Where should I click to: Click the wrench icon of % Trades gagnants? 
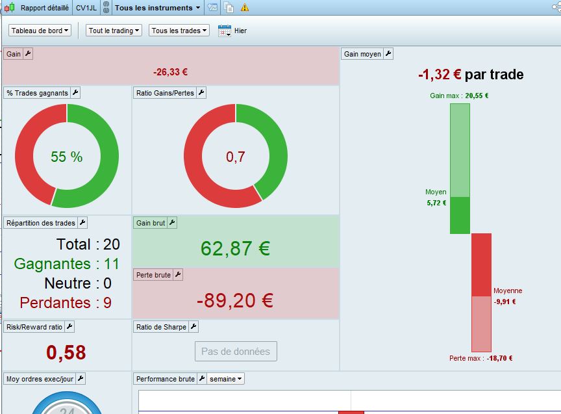click(x=75, y=93)
